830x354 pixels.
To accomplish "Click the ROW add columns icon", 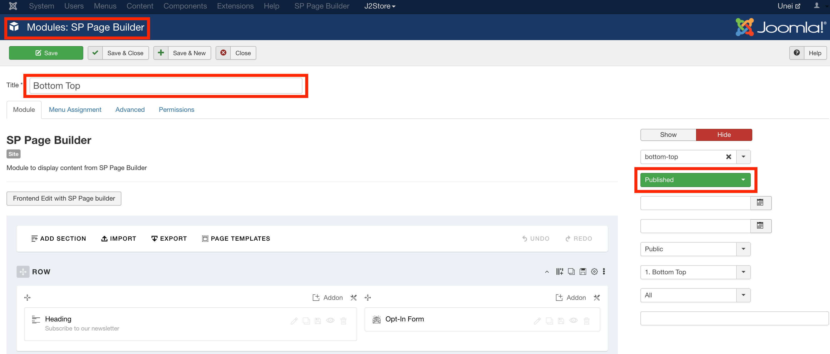I will (559, 272).
